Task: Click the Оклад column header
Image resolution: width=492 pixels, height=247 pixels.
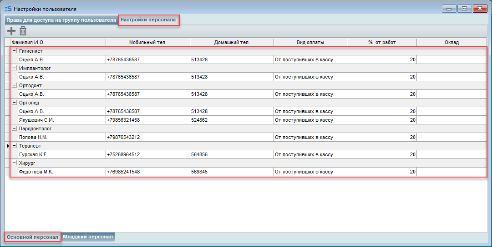Action: pyautogui.click(x=451, y=42)
